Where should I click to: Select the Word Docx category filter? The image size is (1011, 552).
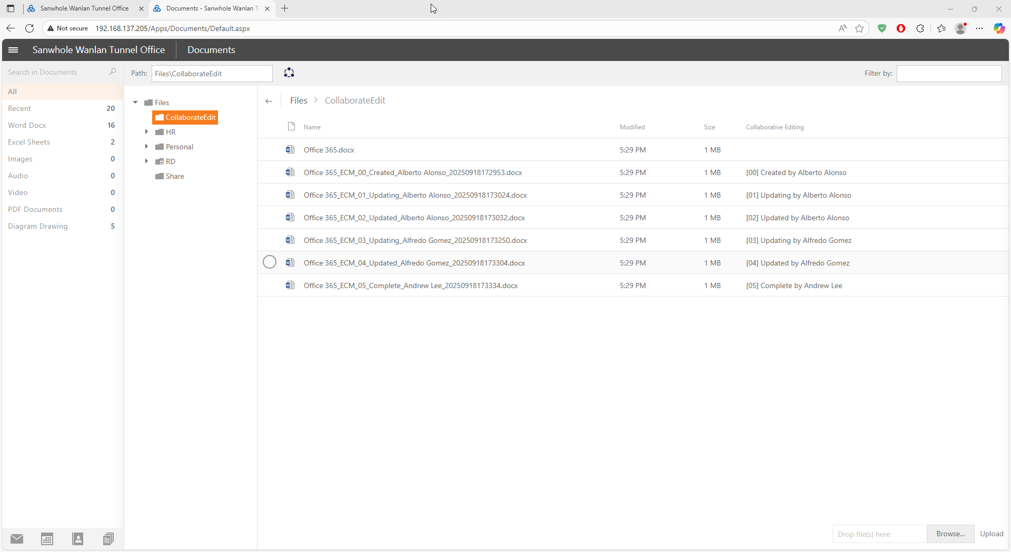click(x=27, y=125)
